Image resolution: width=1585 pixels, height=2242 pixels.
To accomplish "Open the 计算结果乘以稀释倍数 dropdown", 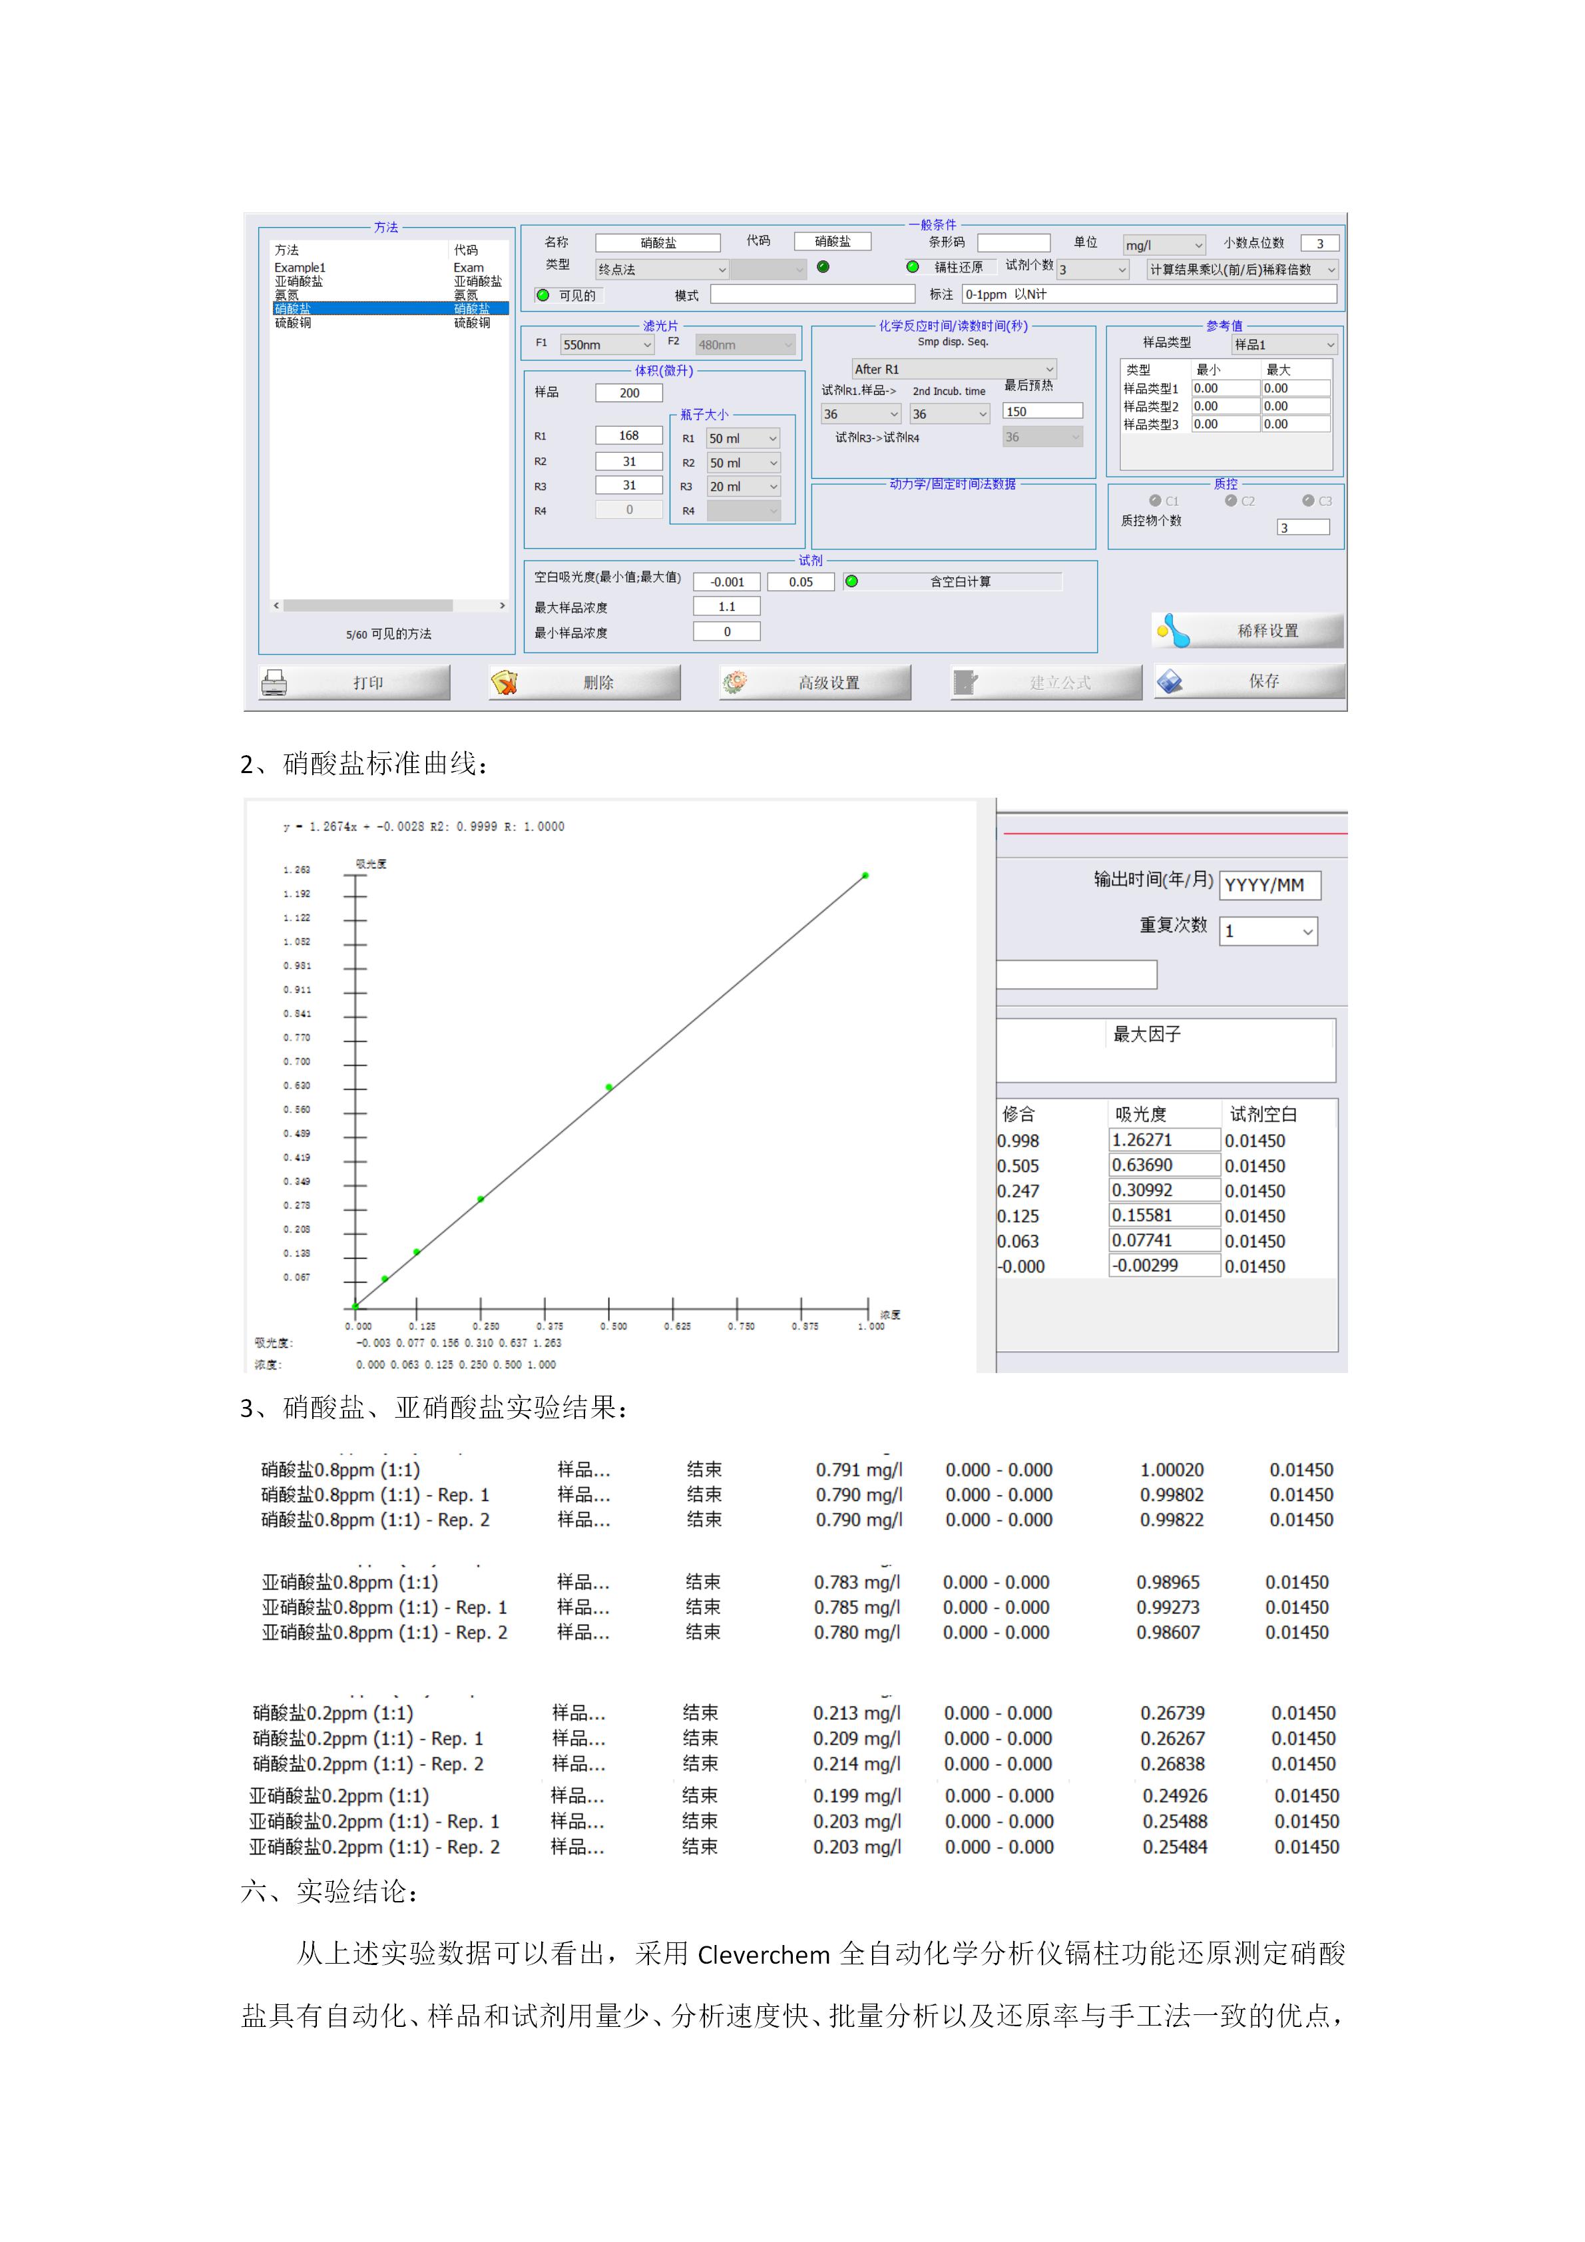I will click(x=1242, y=270).
